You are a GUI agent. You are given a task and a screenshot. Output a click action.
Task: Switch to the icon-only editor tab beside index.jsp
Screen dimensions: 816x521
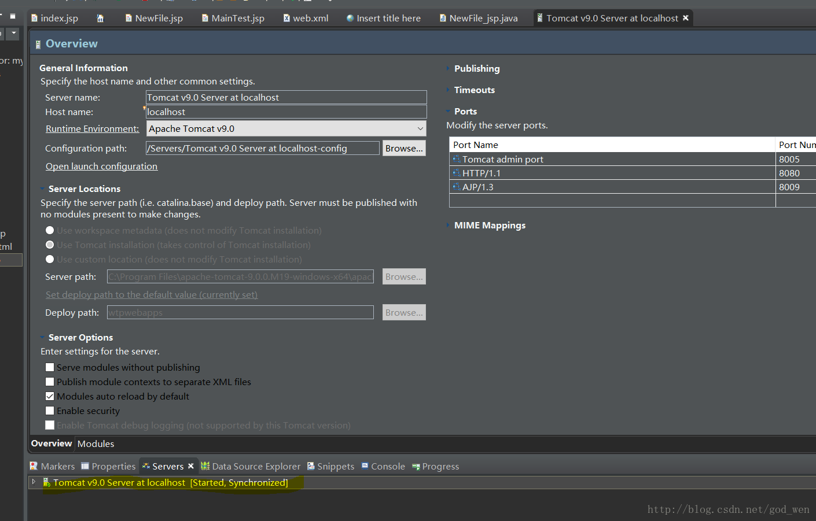[100, 19]
